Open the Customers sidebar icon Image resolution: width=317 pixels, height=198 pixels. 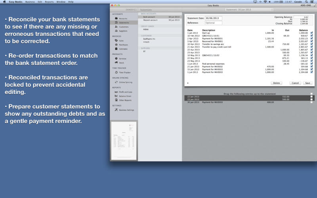click(x=116, y=27)
